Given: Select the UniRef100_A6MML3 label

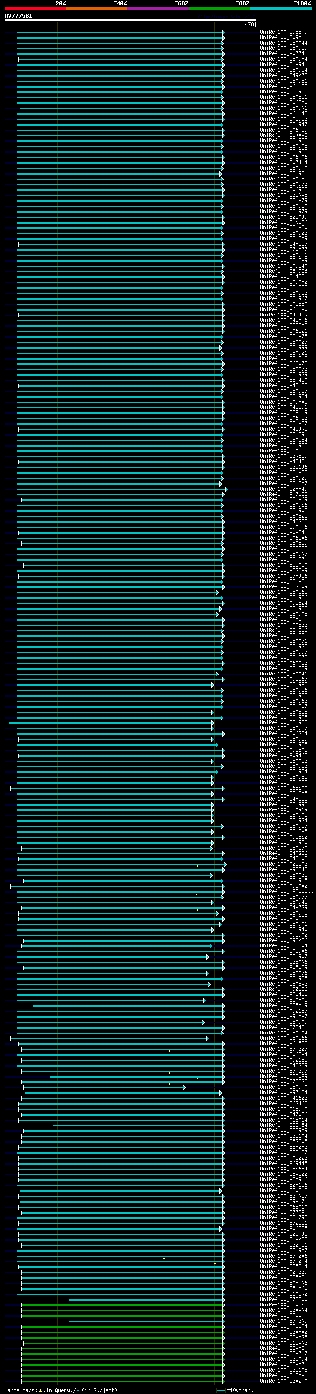Looking at the screenshot, I should pos(283,663).
